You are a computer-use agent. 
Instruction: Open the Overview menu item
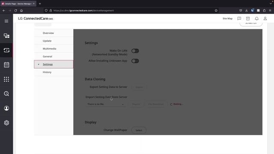(54, 33)
